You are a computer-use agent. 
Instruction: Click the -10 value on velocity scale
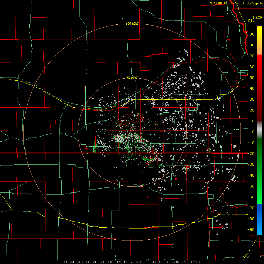[251, 143]
